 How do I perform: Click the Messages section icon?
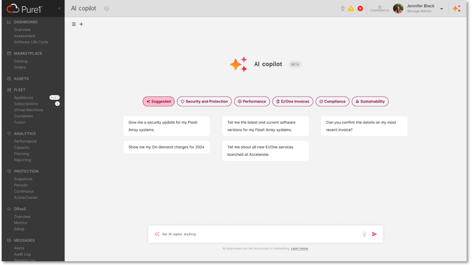(x=9, y=240)
